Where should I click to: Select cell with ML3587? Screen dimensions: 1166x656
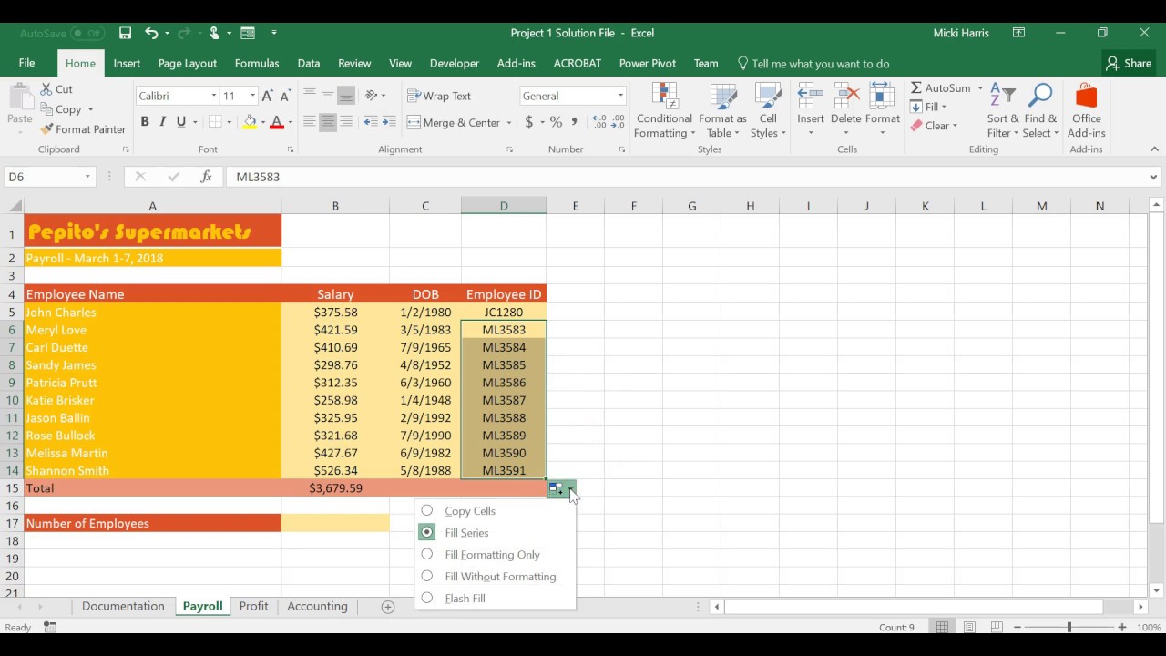tap(504, 400)
